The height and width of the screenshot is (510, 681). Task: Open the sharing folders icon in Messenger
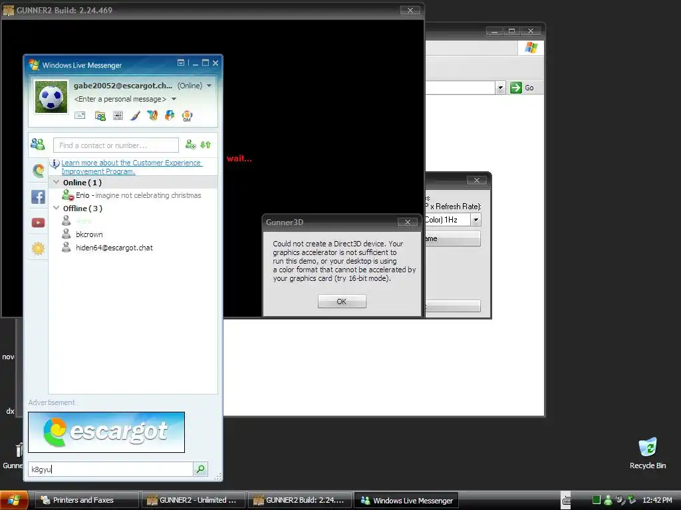coord(100,116)
